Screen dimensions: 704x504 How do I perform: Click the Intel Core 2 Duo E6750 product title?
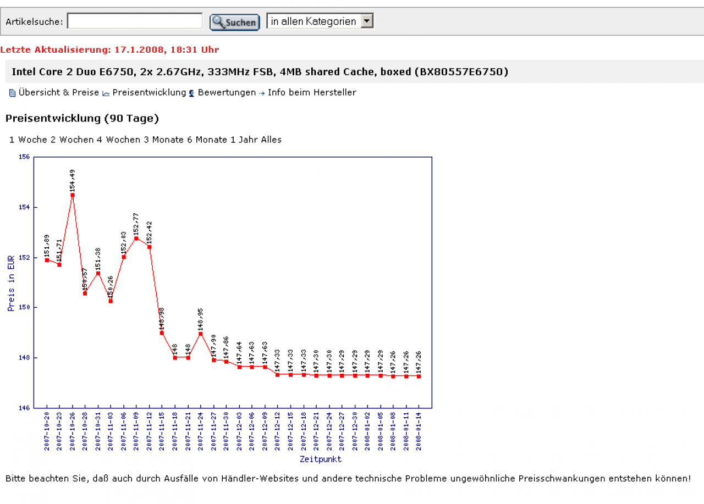point(260,71)
